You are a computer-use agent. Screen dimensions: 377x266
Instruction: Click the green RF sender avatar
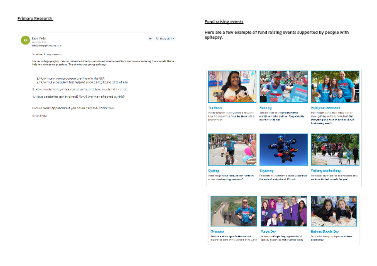pos(25,40)
